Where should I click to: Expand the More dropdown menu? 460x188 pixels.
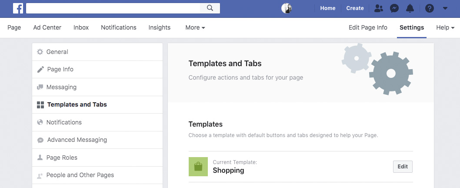click(195, 27)
